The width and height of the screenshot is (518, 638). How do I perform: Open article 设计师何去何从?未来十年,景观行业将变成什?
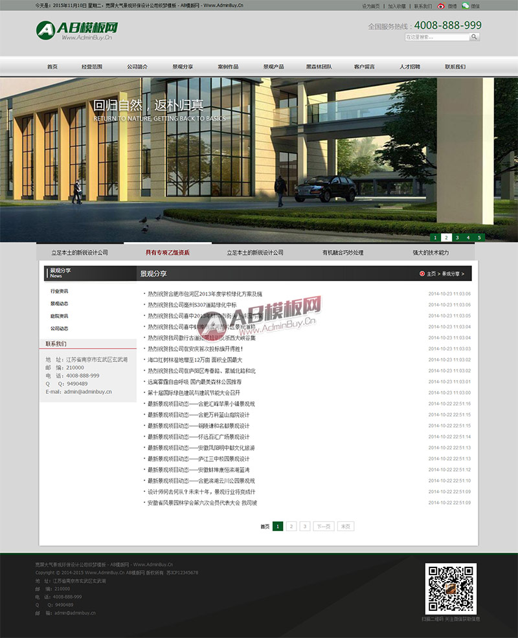point(201,492)
